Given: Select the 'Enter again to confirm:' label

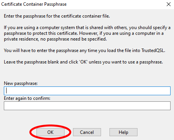Looking at the screenshot, I should click(x=27, y=98).
